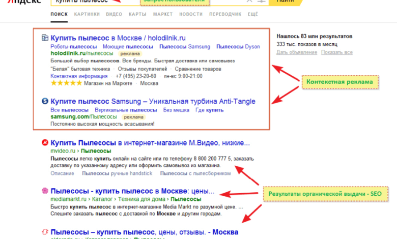
Task: Click the реклама badge on samsung.com ad
Action: 134,117
